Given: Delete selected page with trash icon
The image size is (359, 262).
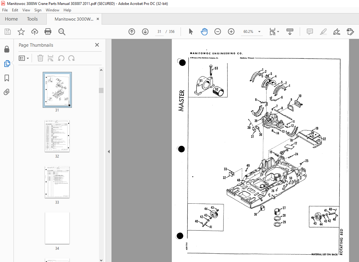Looking at the screenshot, I should click(x=40, y=58).
